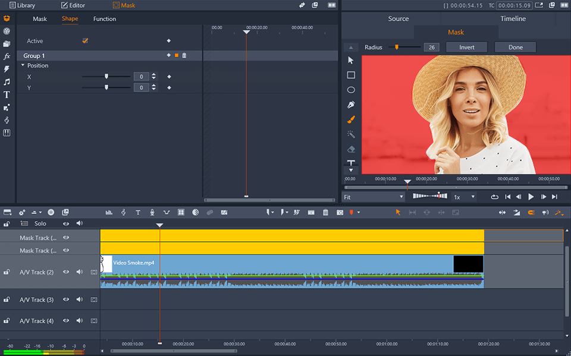Viewport: 571px width, 356px height.
Task: Pick the Eraser tool
Action: (x=351, y=149)
